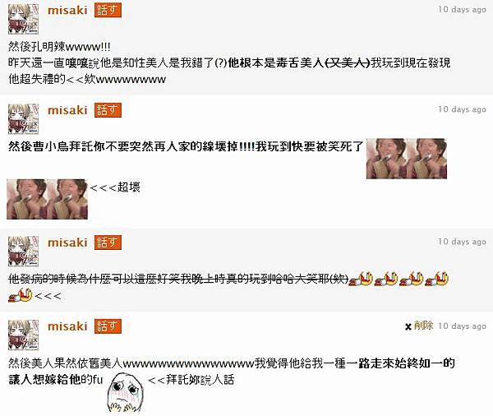
Task: Click the X icon beside 削除
Action: (408, 326)
